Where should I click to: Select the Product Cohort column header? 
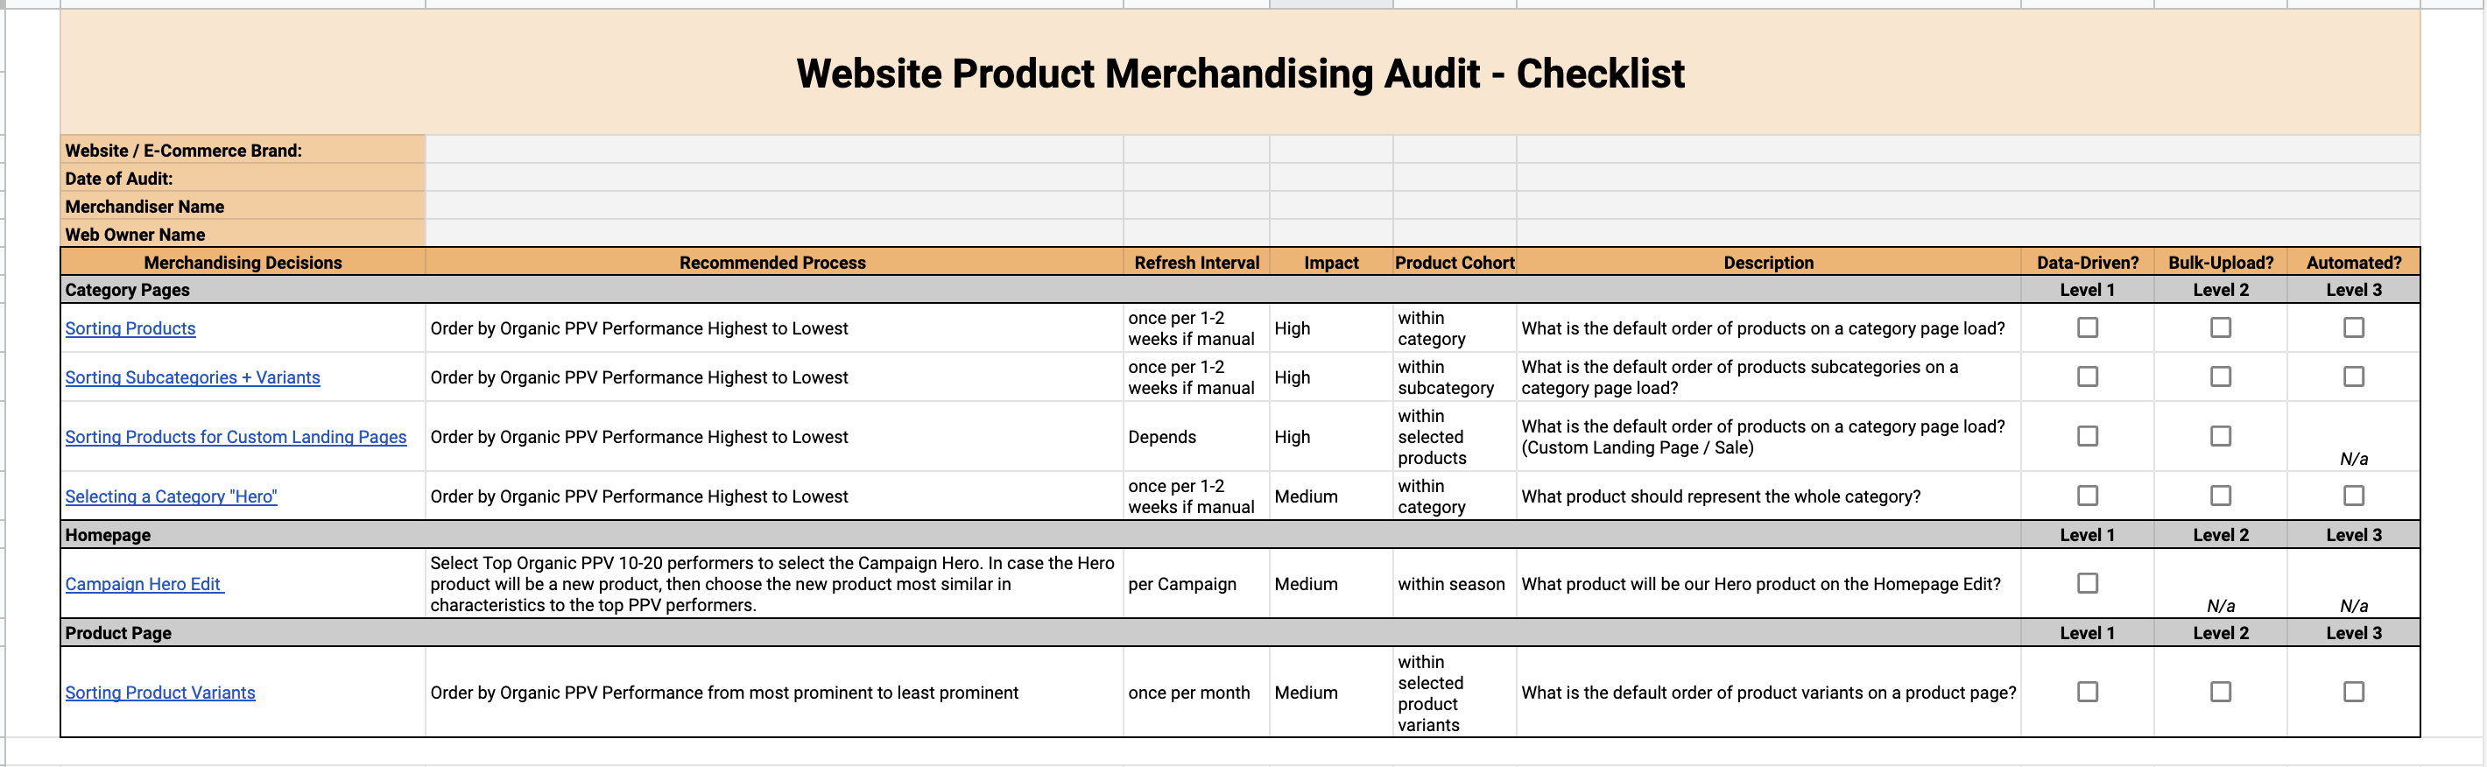coord(1455,263)
